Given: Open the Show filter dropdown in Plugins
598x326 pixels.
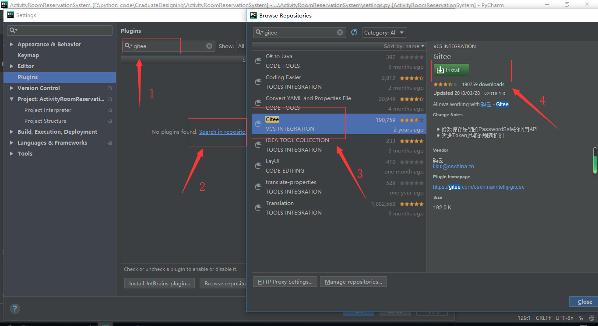Looking at the screenshot, I should pyautogui.click(x=241, y=46).
